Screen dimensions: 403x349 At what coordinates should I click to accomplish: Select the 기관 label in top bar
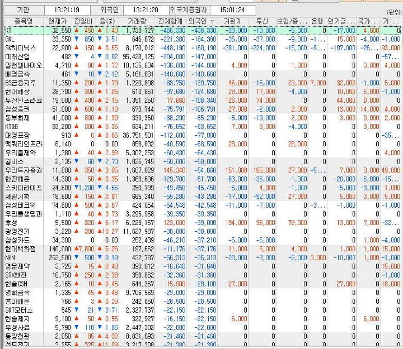(24, 10)
